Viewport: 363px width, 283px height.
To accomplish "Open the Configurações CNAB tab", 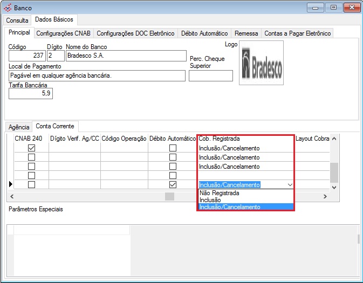I will 64,33.
